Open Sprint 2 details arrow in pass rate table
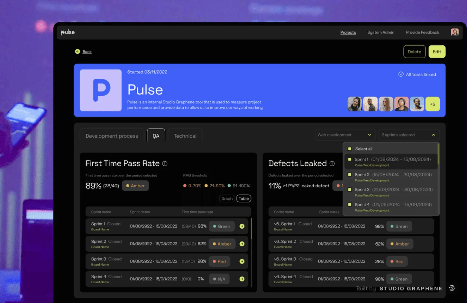The image size is (467, 303). 242,244
